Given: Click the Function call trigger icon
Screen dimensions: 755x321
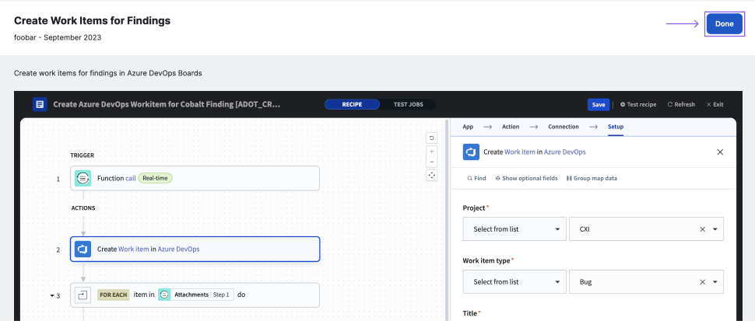Looking at the screenshot, I should pos(83,178).
